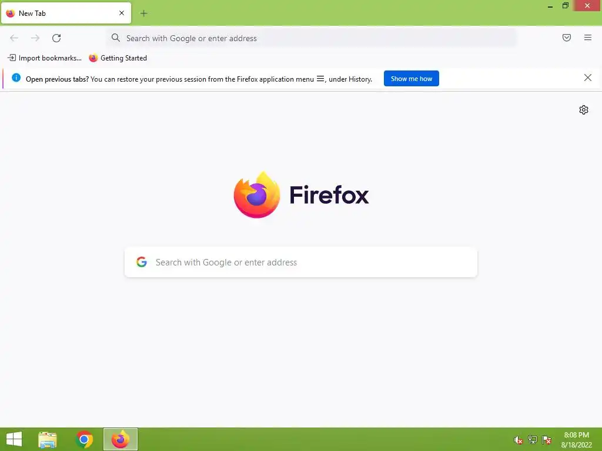Open the Action Center flag icon

[x=547, y=440]
